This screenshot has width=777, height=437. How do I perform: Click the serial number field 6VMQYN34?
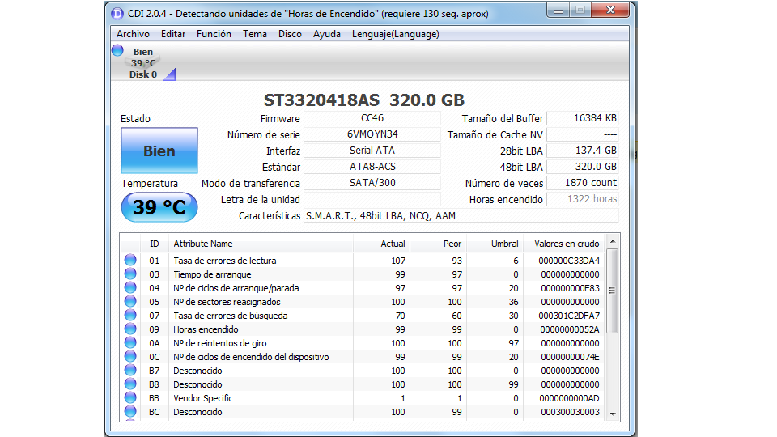click(372, 134)
